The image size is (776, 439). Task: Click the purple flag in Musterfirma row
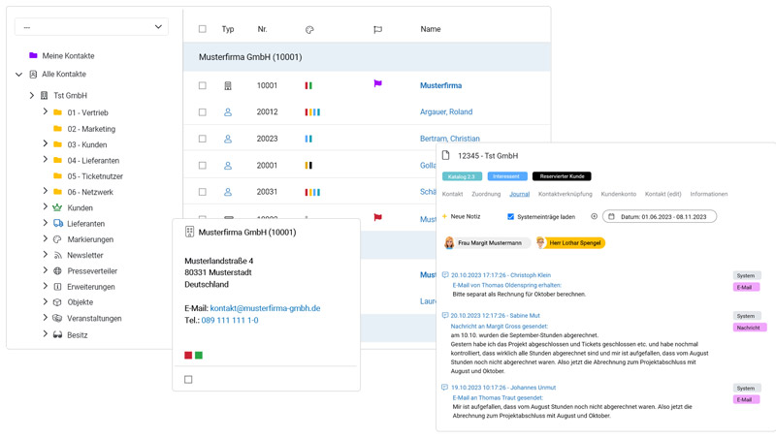pyautogui.click(x=377, y=84)
